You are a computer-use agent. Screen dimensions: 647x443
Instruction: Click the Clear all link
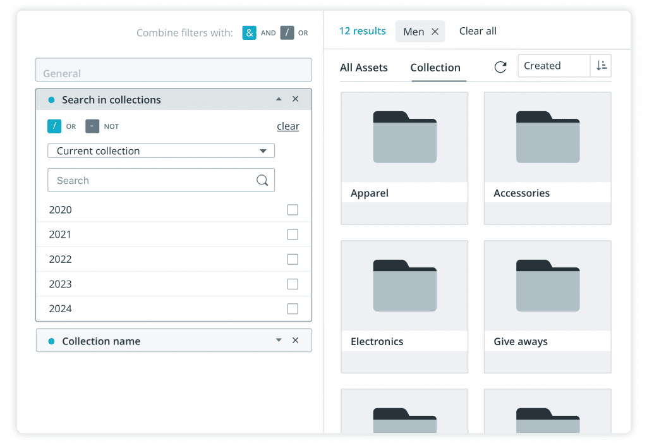[478, 31]
